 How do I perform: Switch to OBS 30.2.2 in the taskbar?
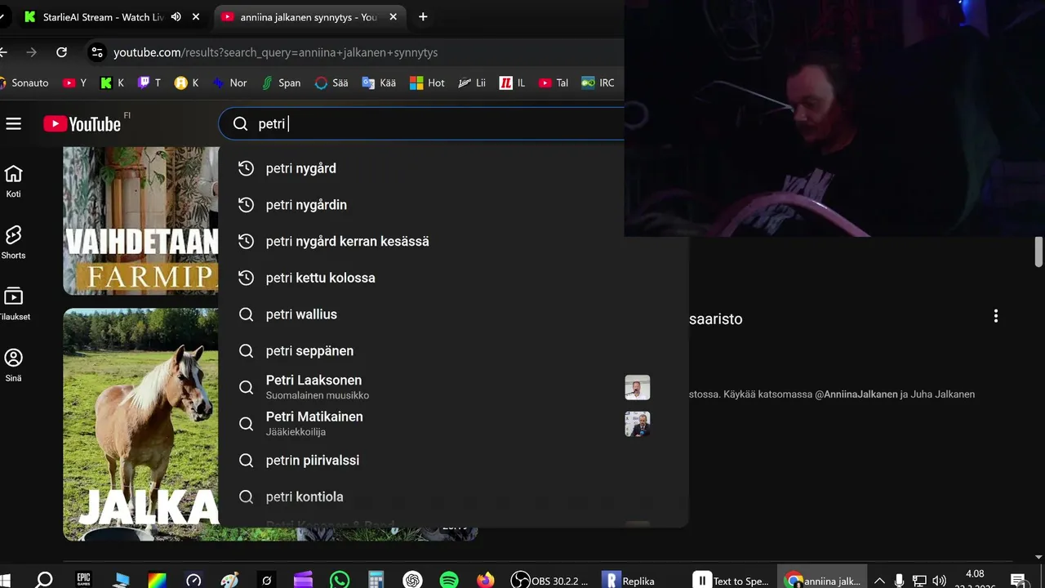pos(550,580)
